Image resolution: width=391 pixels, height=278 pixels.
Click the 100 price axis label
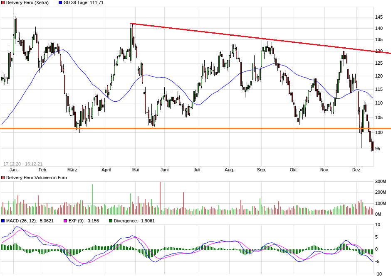pos(379,132)
